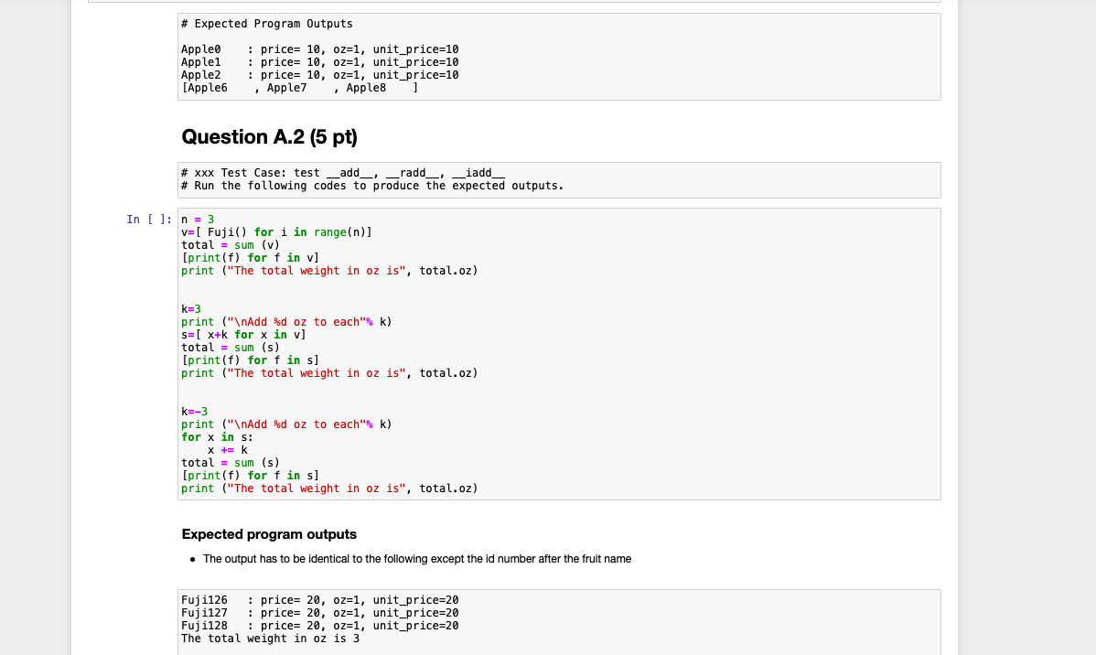Click the line k=3 in the code cell

[192, 308]
